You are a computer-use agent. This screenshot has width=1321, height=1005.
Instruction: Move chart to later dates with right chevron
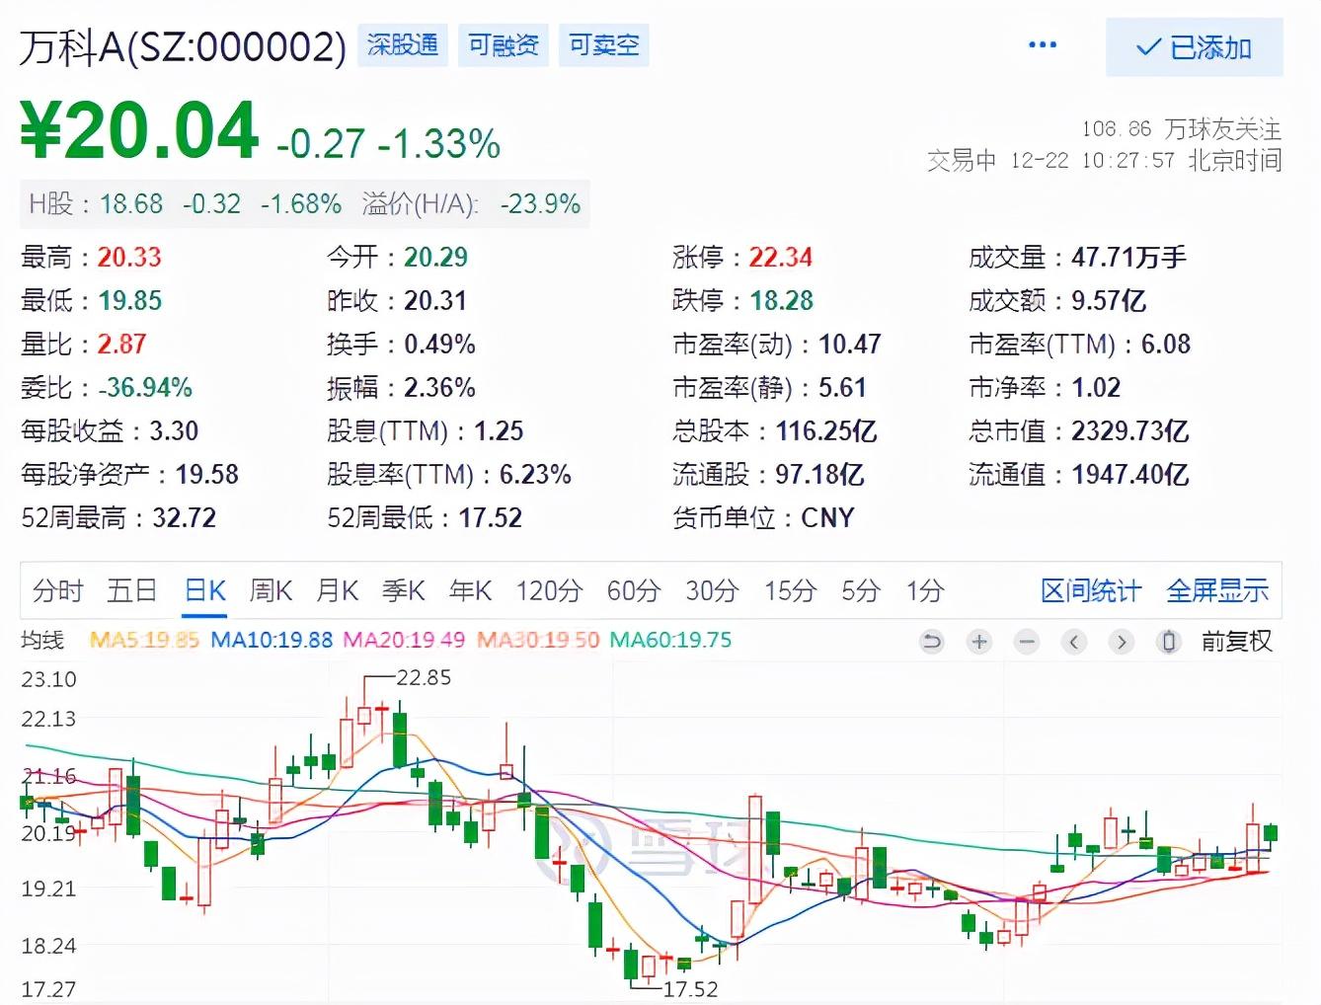pyautogui.click(x=1122, y=642)
